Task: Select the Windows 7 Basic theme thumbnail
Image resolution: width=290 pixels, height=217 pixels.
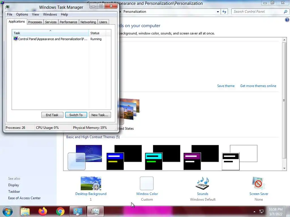Action: 85,157
